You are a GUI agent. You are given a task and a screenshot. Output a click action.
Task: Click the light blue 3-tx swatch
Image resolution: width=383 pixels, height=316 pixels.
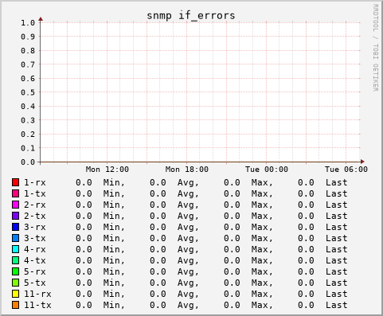[16, 238]
